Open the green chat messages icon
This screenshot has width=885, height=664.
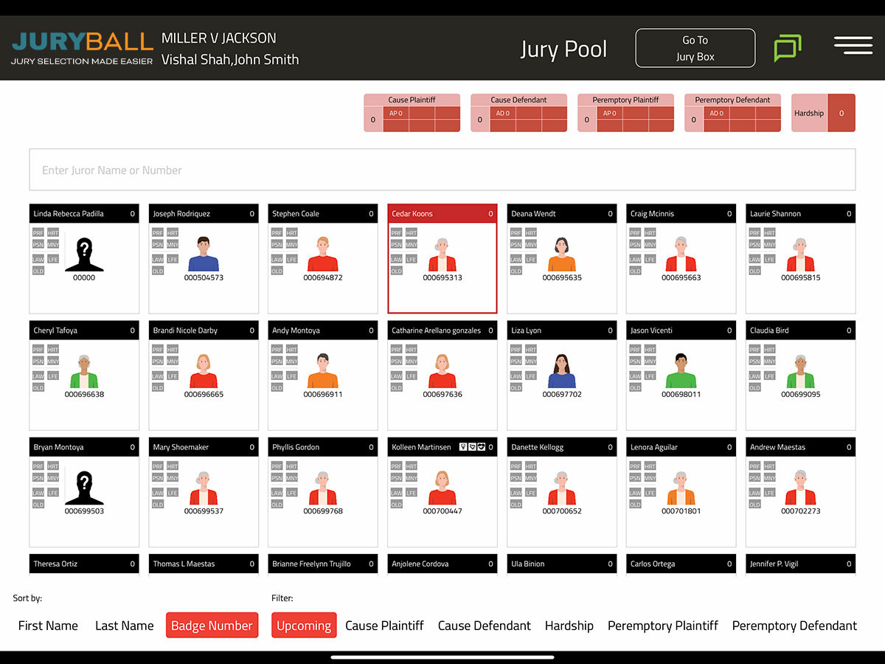point(788,48)
